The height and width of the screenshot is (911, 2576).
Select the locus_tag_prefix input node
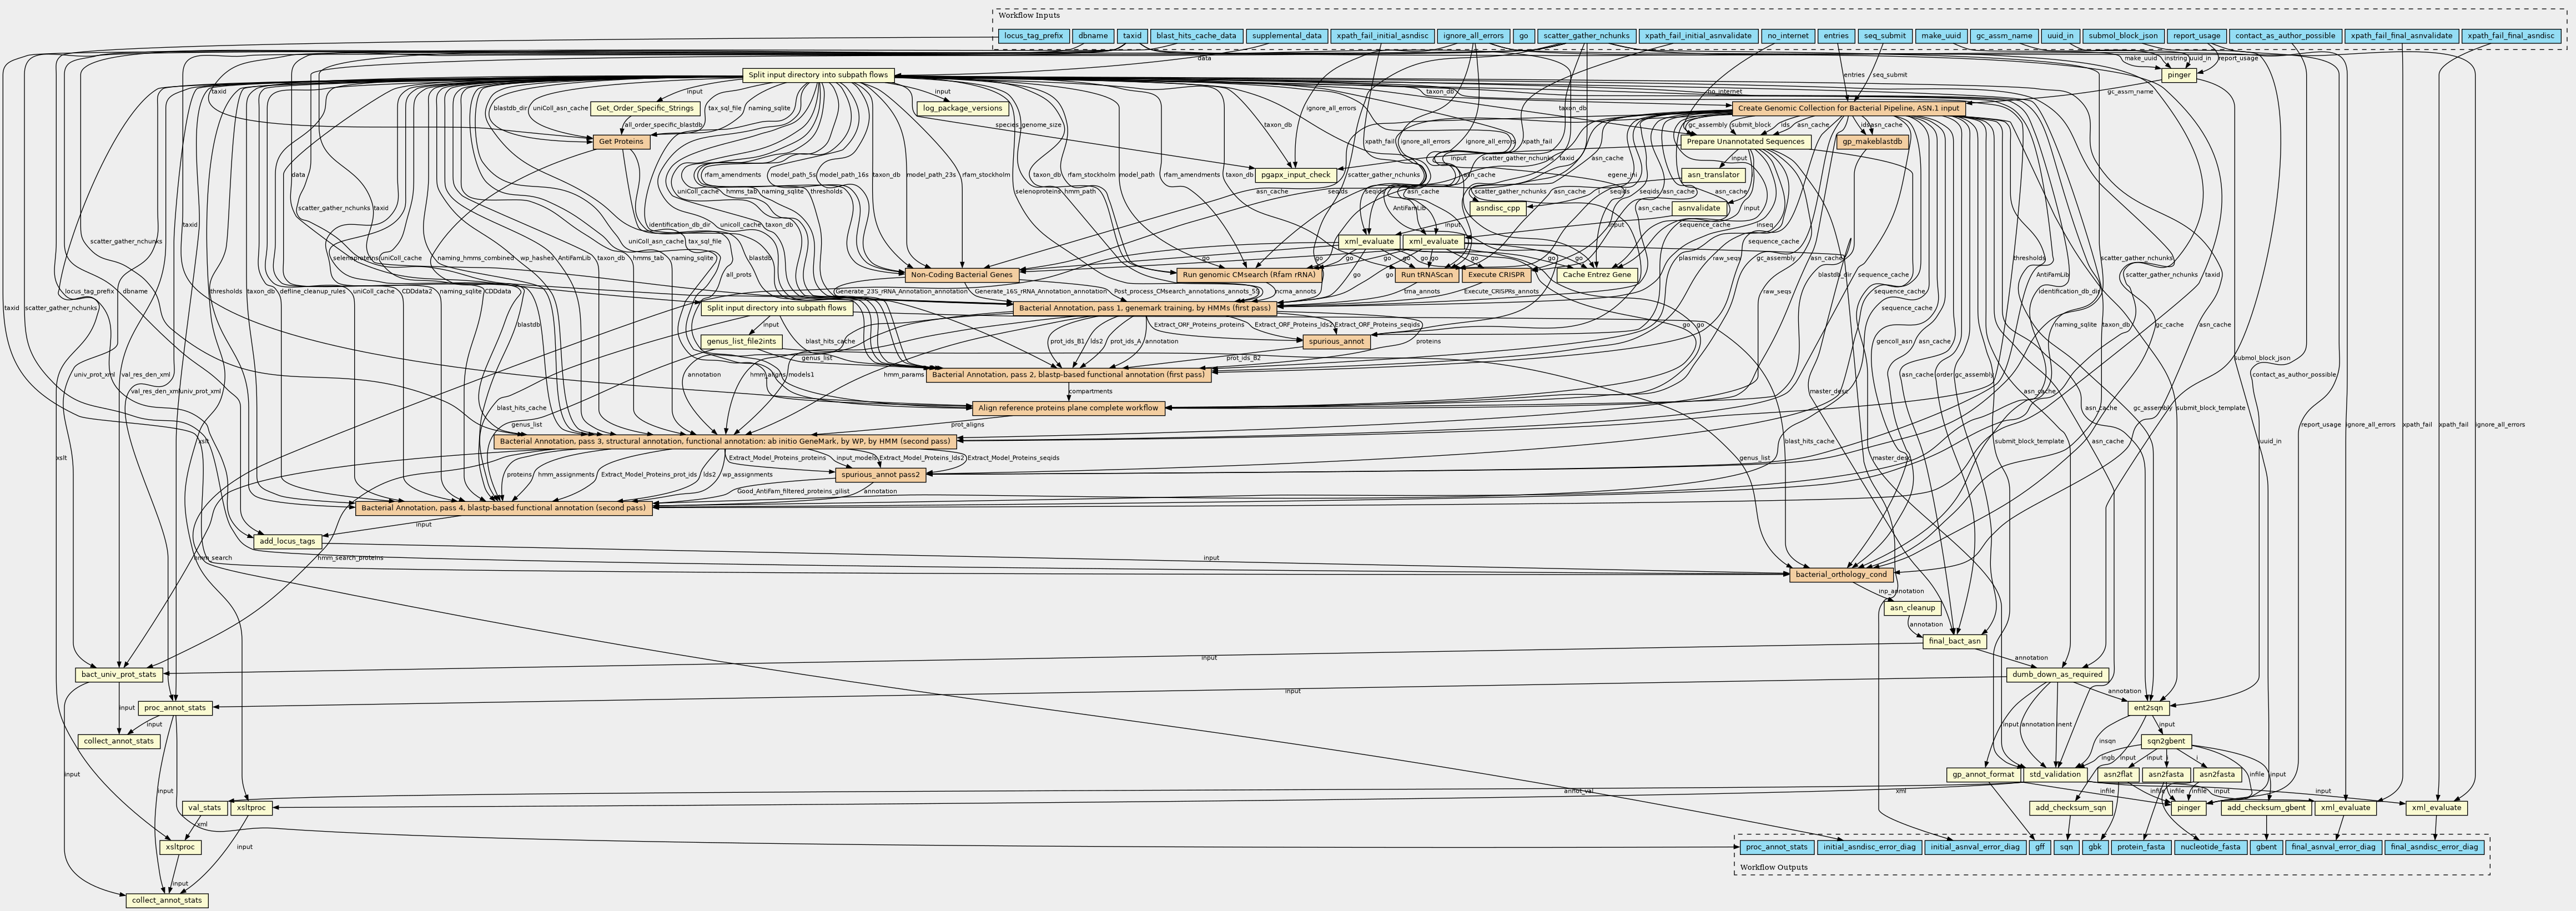point(1033,36)
